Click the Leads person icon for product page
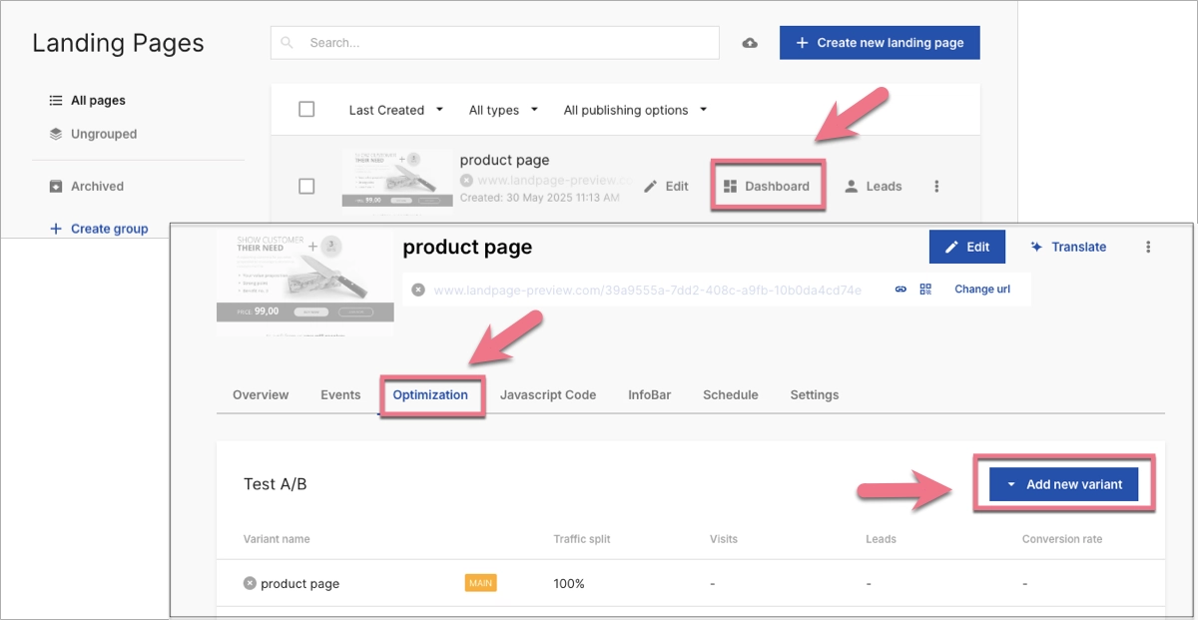The height and width of the screenshot is (620, 1198). [851, 186]
